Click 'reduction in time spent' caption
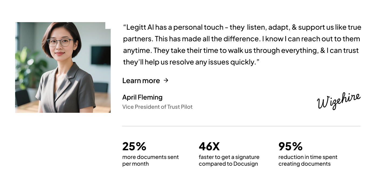 tap(308, 157)
